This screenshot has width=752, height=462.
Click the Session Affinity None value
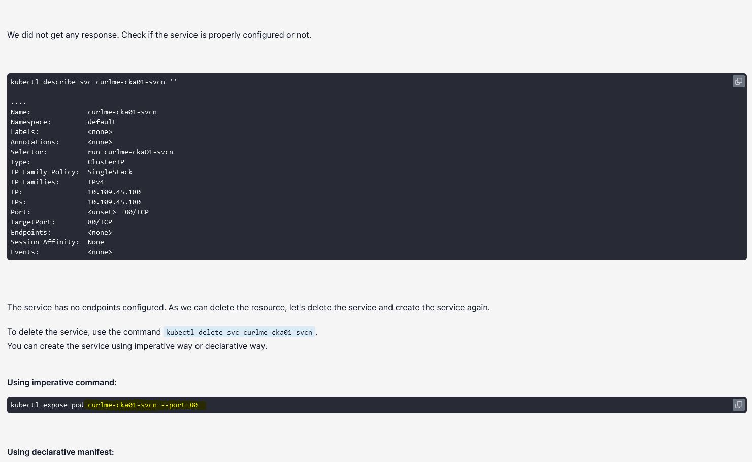(95, 242)
